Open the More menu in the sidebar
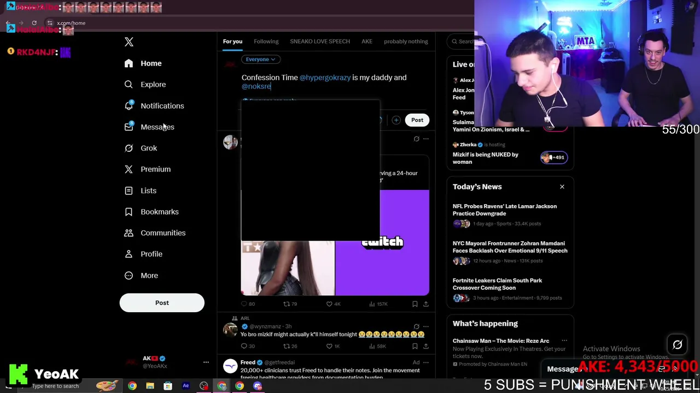700x393 pixels. [141, 276]
